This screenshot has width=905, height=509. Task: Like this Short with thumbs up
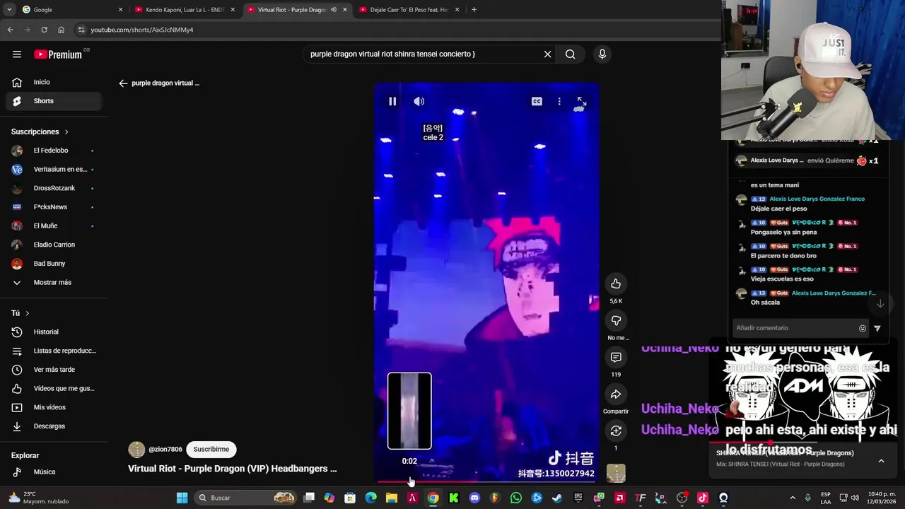pyautogui.click(x=616, y=283)
